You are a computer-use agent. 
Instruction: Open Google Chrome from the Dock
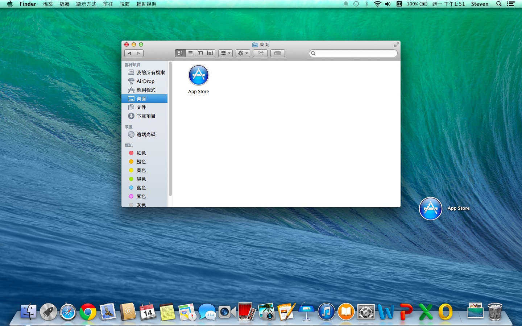coord(88,312)
